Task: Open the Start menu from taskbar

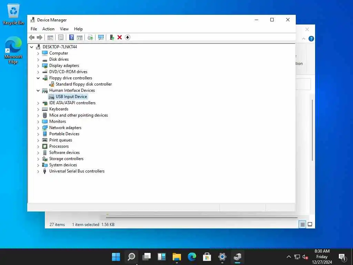Action: pyautogui.click(x=116, y=257)
